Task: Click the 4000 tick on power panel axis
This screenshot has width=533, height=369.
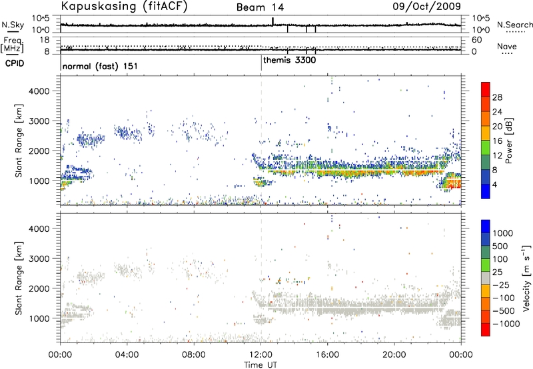Action: tap(39, 91)
